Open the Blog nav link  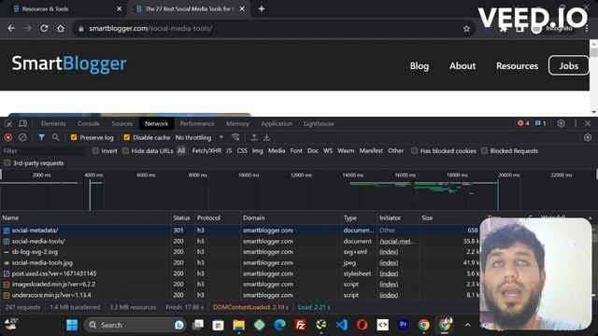[x=420, y=66]
